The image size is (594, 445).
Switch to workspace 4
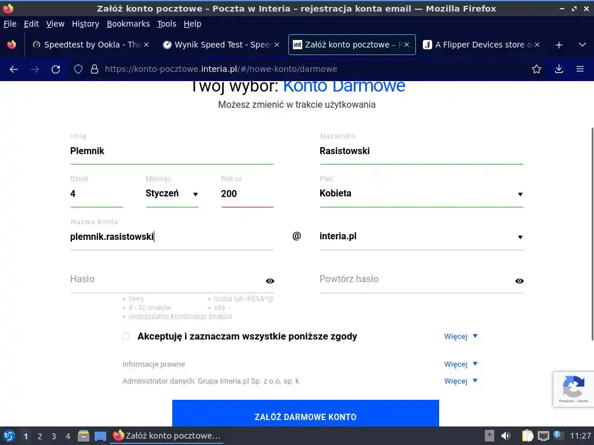[68, 436]
